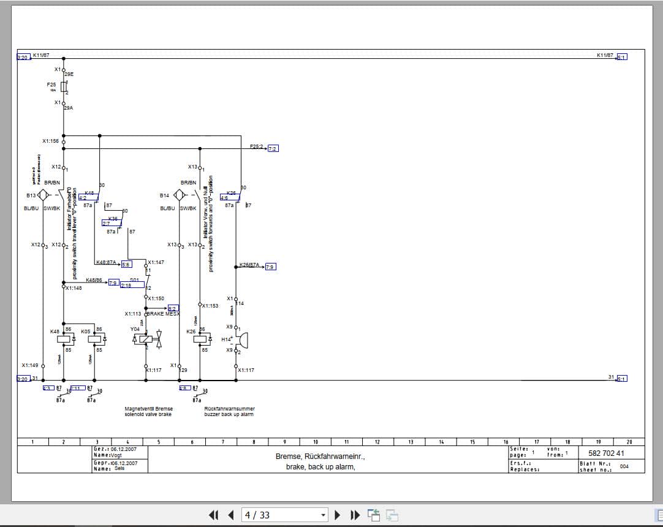The height and width of the screenshot is (527, 663).
Task: Click the B14 proximity switch symbol
Action: (179, 195)
